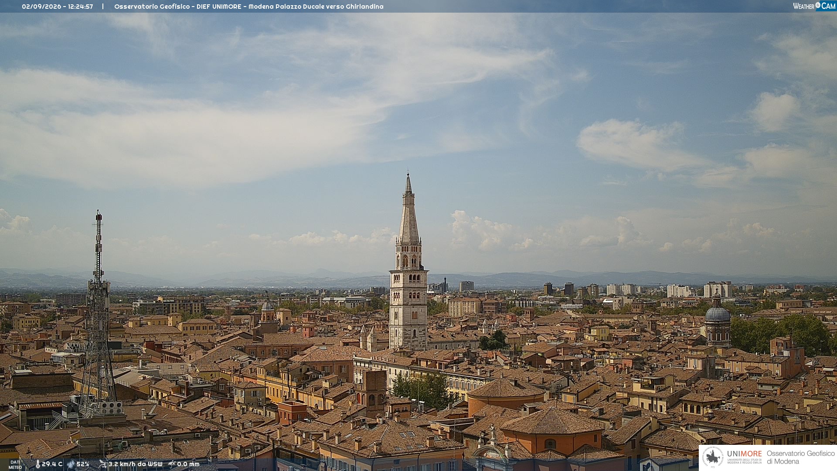Click the Weather text of the WeatherCam logo

(x=803, y=6)
